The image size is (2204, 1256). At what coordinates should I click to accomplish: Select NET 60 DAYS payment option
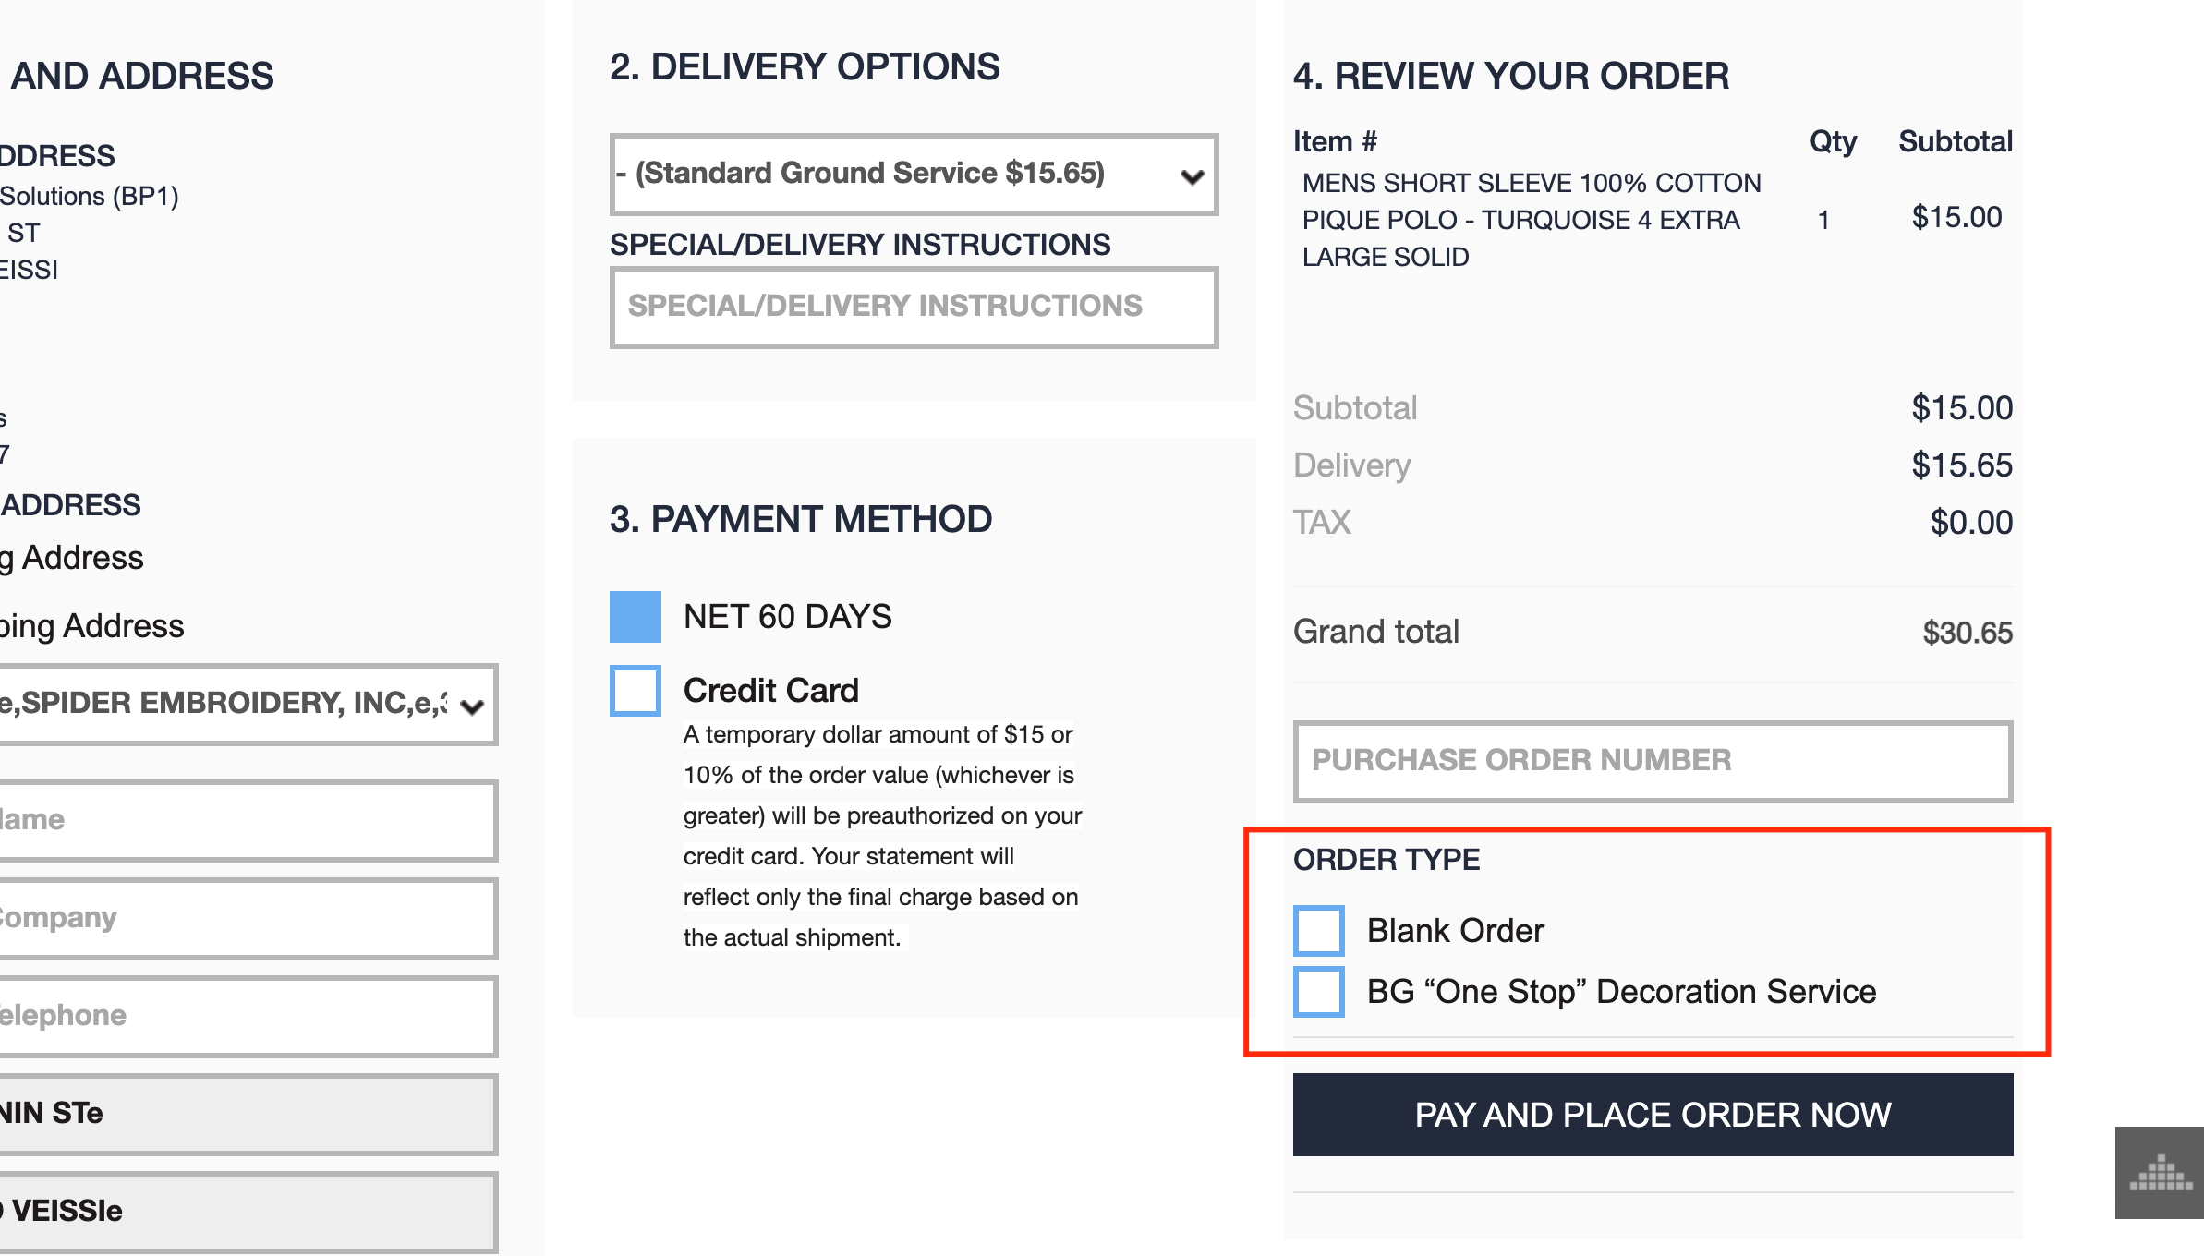(636, 617)
